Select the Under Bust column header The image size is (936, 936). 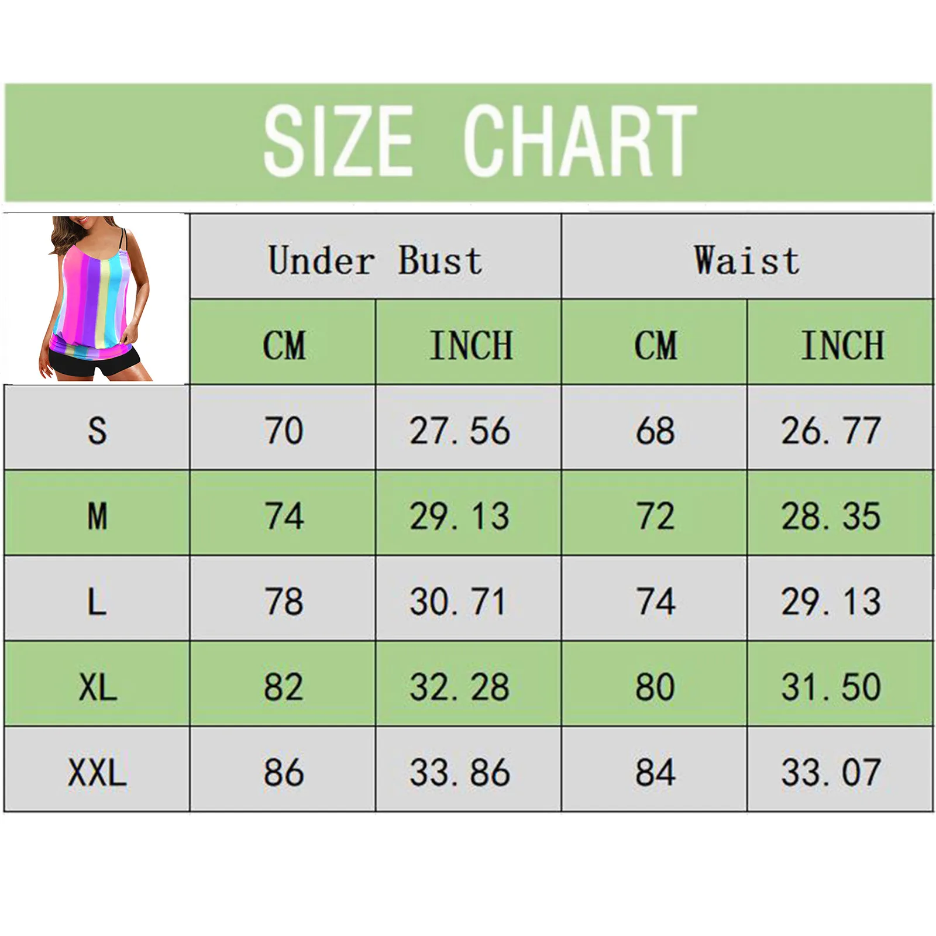(x=375, y=260)
